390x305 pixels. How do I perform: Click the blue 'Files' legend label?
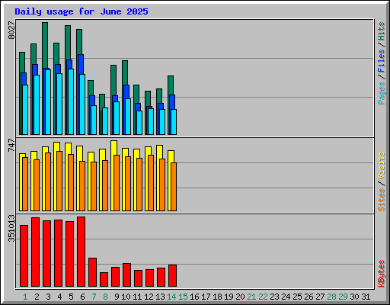click(382, 61)
